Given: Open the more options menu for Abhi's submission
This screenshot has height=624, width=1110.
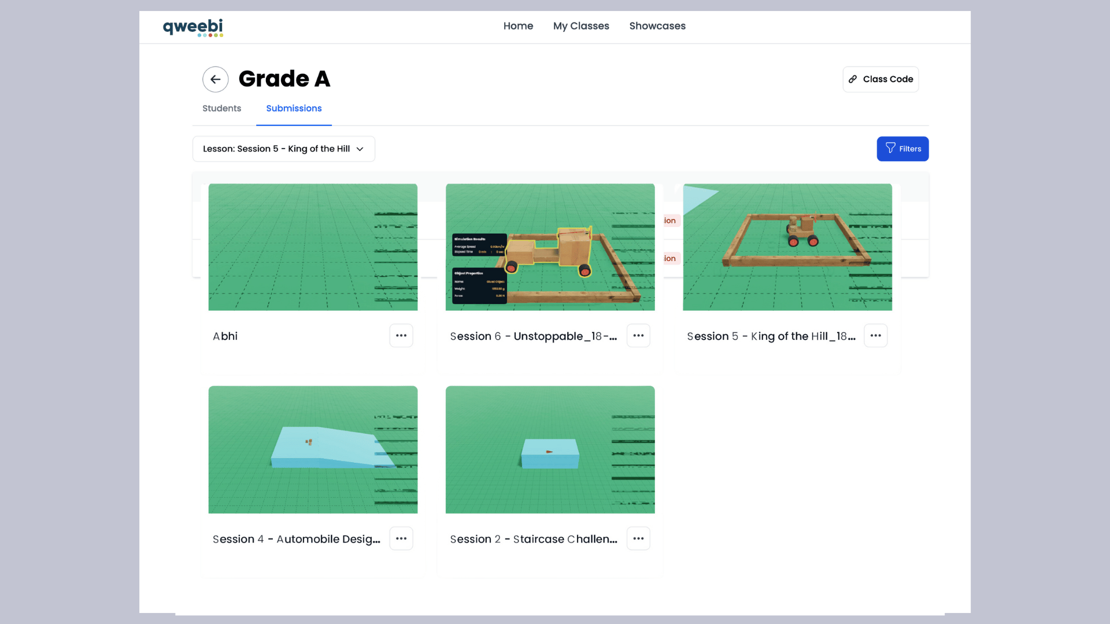Looking at the screenshot, I should click(x=401, y=336).
